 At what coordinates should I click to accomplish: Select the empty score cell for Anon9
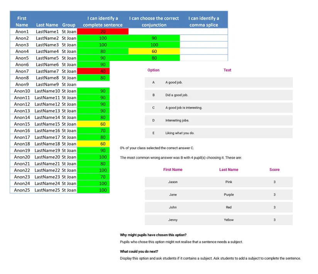pos(93,85)
